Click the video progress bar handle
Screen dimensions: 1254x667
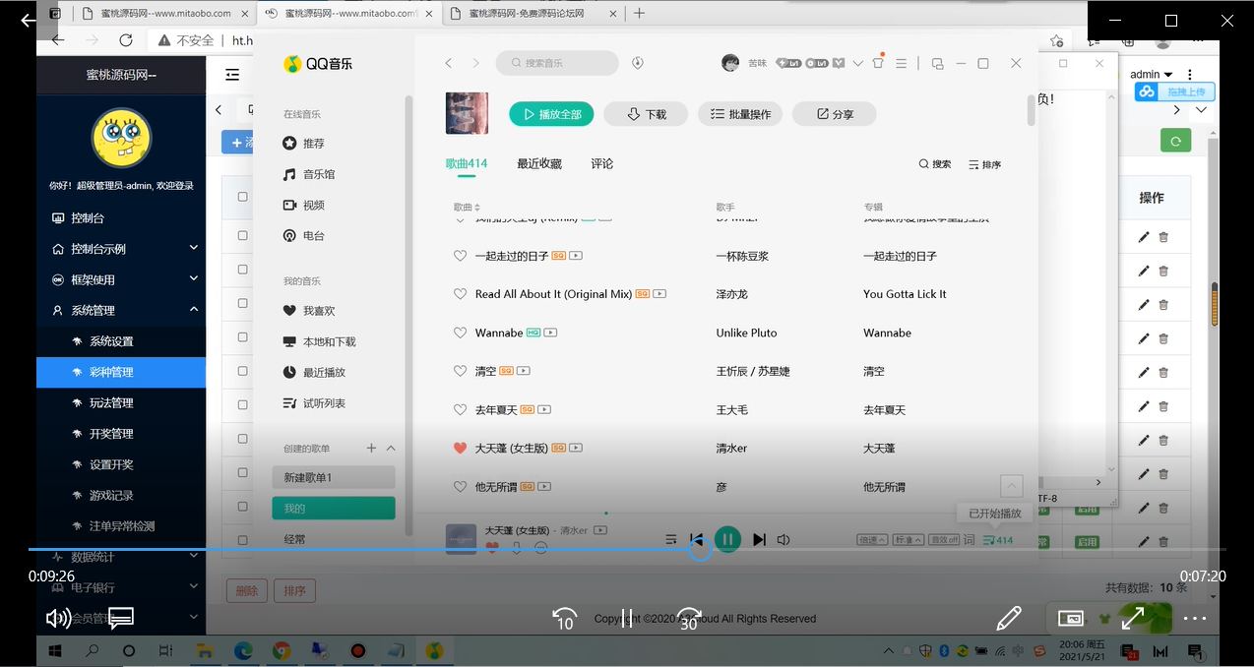[700, 549]
